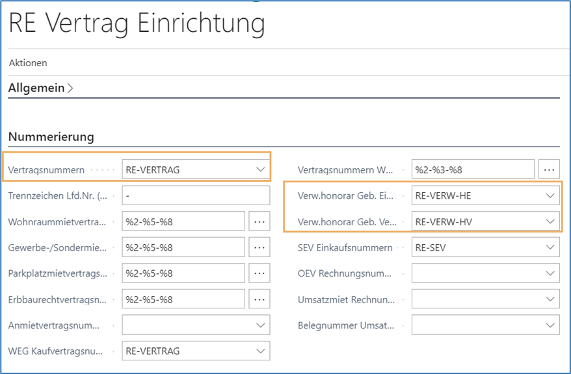The width and height of the screenshot is (571, 374).
Task: Click ellipsis next to Parkplatzmietvertrag field
Action: click(259, 273)
